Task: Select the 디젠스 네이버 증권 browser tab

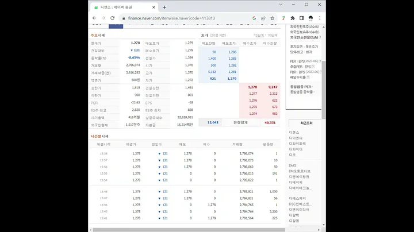Action: 124,7
